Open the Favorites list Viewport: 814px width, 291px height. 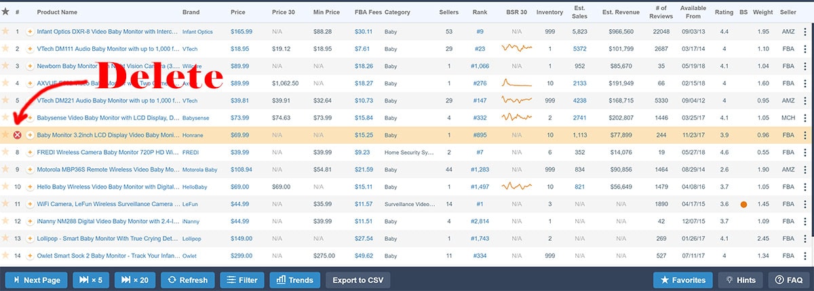coord(683,279)
